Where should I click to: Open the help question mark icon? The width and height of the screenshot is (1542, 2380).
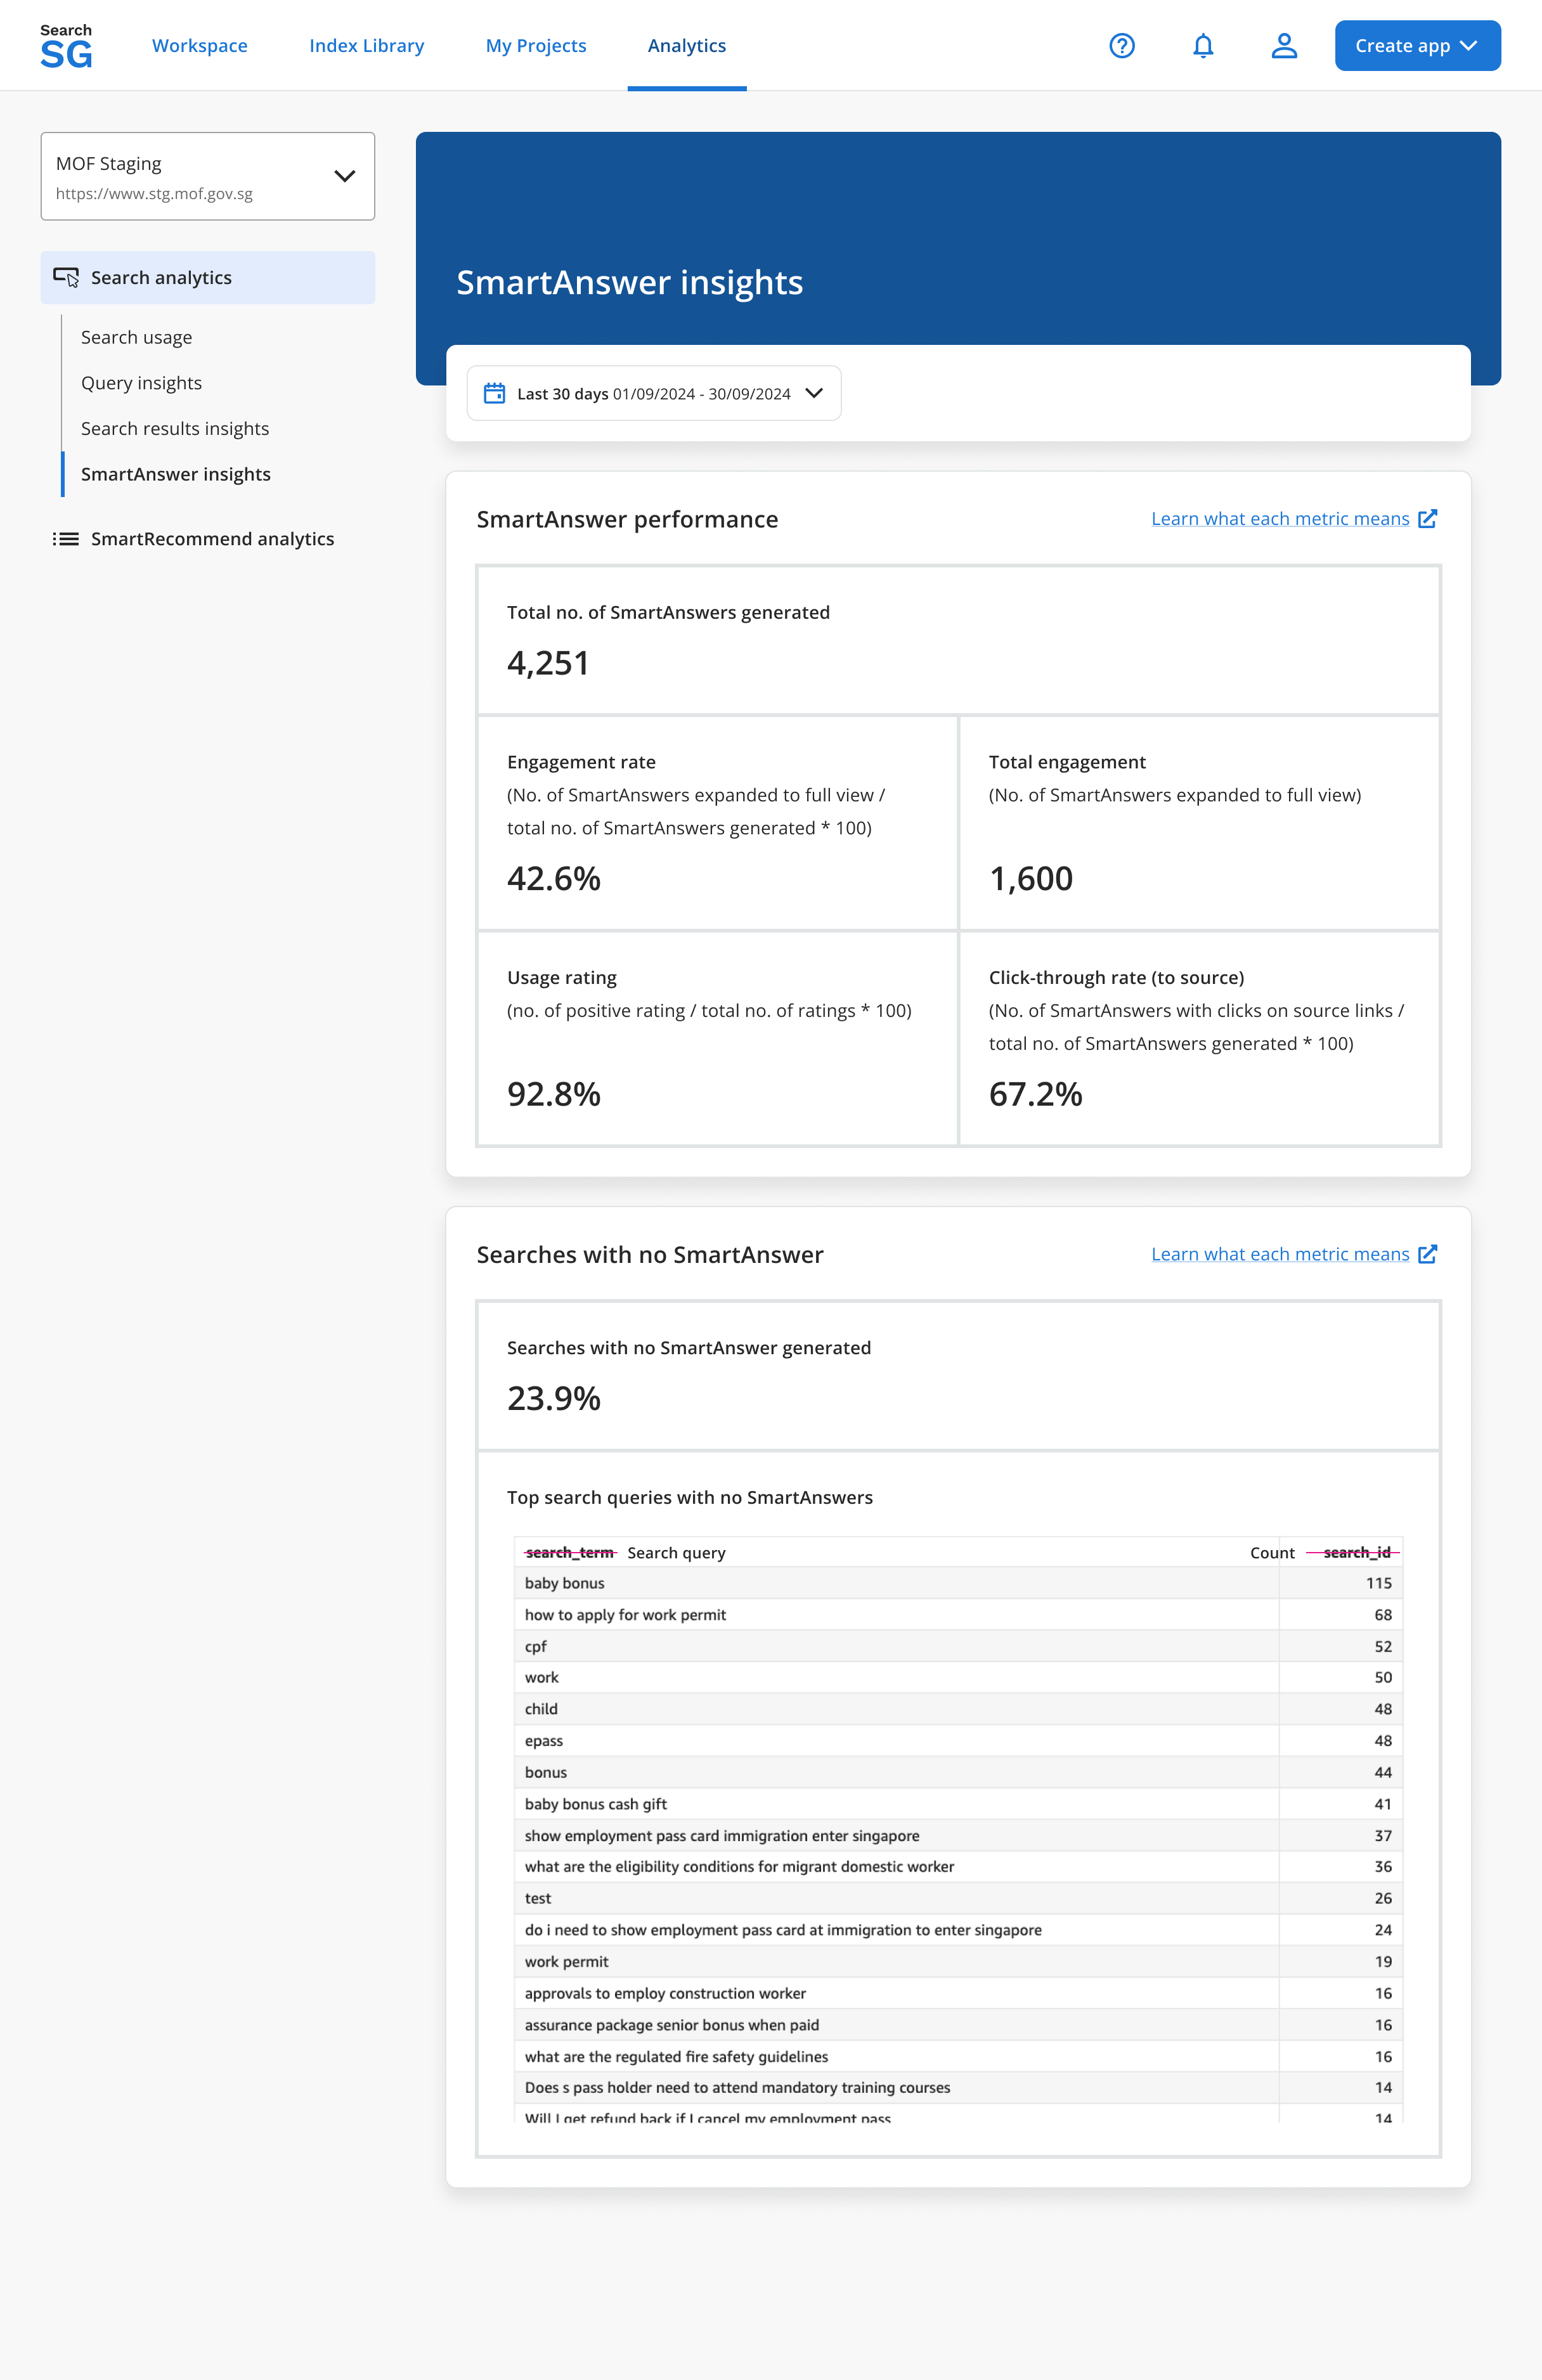tap(1122, 46)
